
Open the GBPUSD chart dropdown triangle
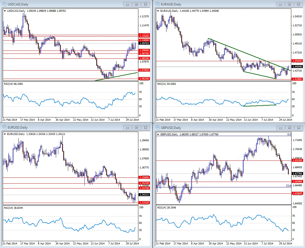pyautogui.click(x=158, y=134)
